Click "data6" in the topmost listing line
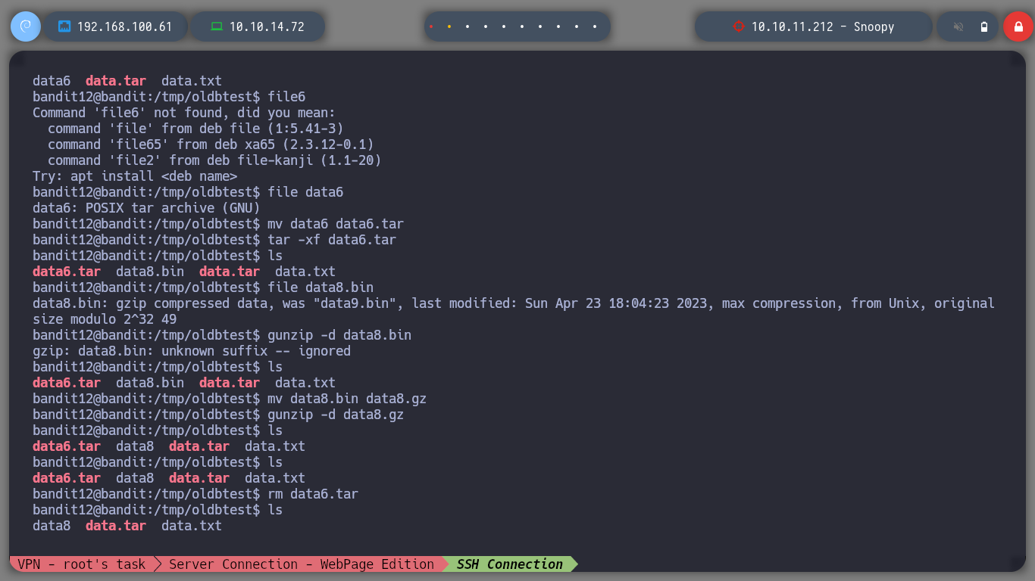Image resolution: width=1035 pixels, height=581 pixels. 52,81
